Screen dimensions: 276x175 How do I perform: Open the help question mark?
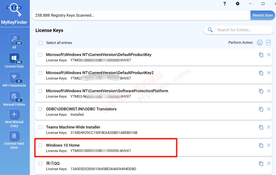(x=225, y=4)
